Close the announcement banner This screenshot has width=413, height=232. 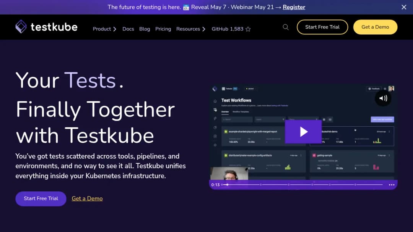tap(404, 7)
